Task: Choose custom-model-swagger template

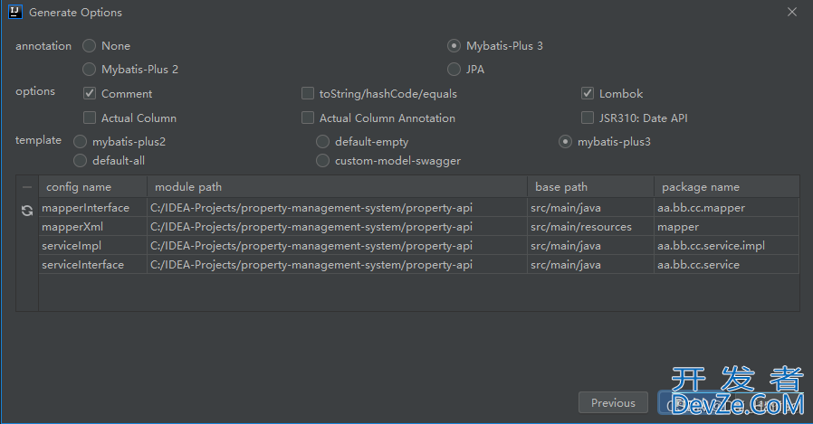Action: (322, 161)
